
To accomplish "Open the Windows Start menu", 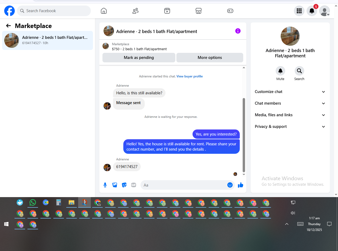I will click(x=6, y=224).
